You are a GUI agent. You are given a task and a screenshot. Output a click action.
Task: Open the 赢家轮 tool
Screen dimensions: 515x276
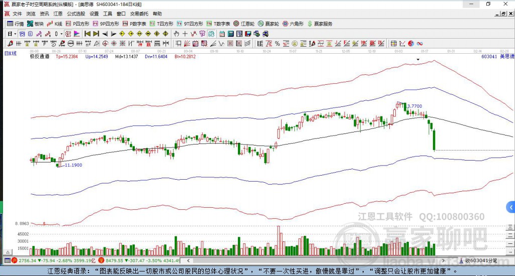(269, 24)
